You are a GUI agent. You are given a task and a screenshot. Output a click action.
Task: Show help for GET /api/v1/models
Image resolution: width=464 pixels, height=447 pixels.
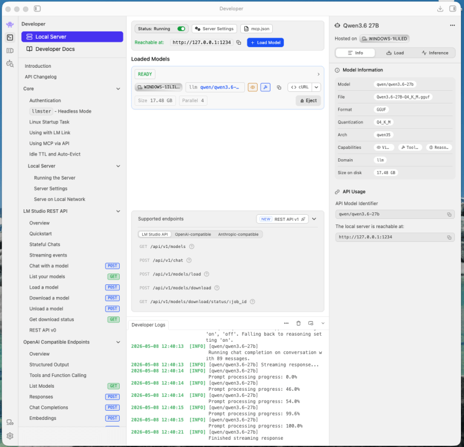(192, 246)
